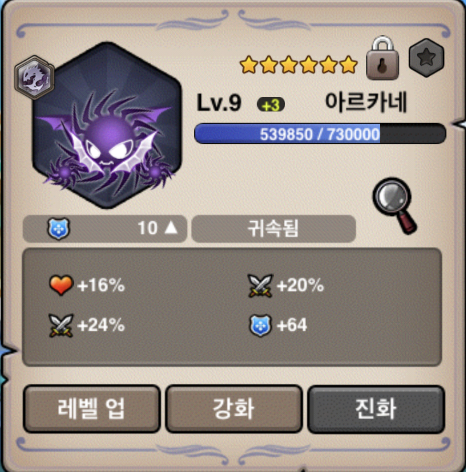The width and height of the screenshot is (466, 472).
Task: Click the 귀속됨 label box
Action: (273, 228)
